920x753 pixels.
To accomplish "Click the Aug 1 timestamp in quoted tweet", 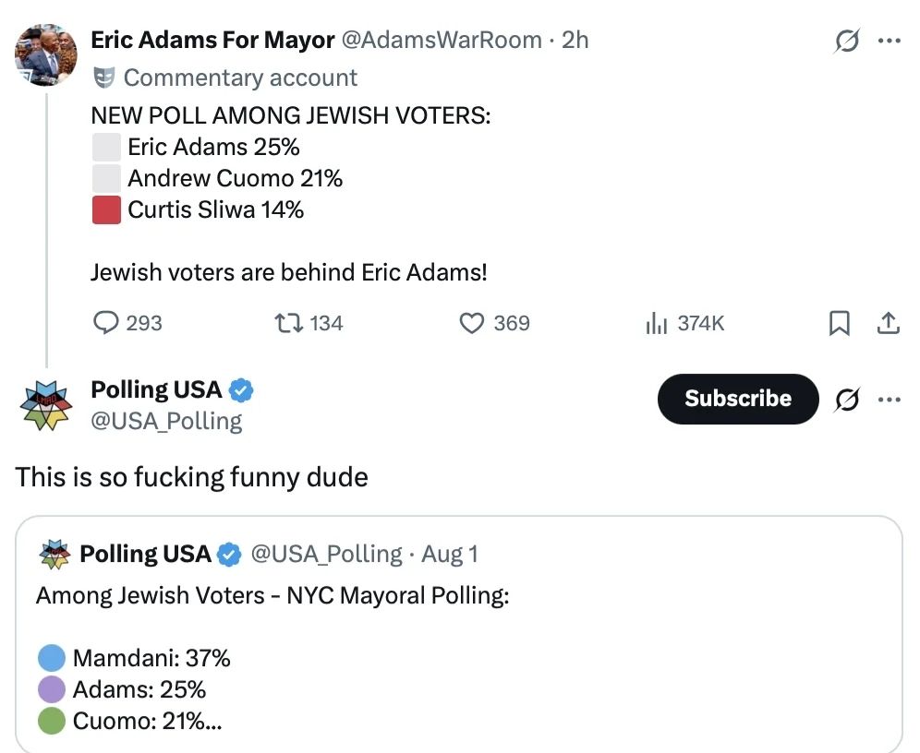I will coord(450,554).
